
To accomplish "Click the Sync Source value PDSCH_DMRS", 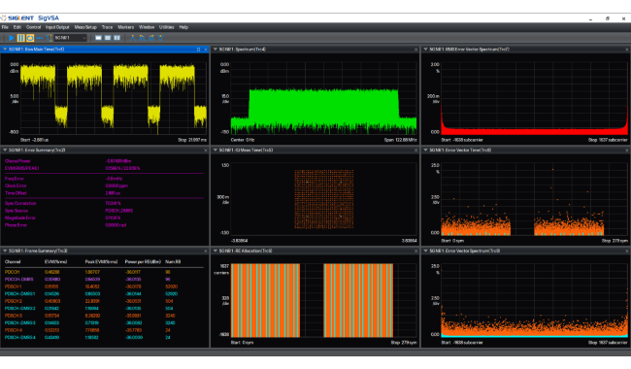I will [x=119, y=211].
